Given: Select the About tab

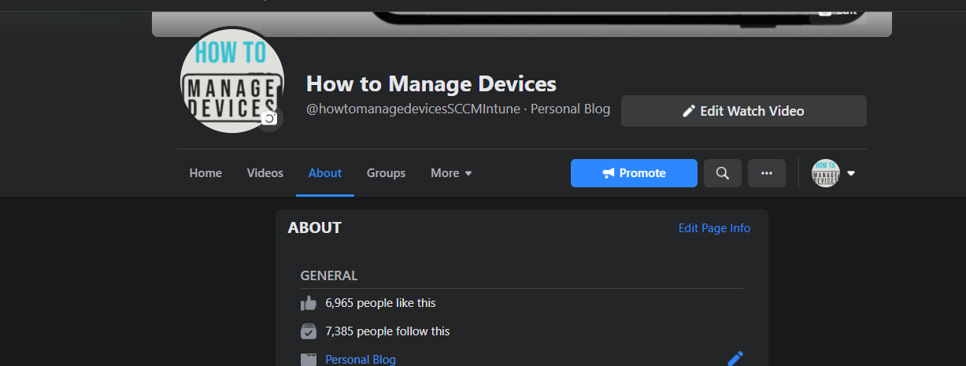Looking at the screenshot, I should 325,173.
